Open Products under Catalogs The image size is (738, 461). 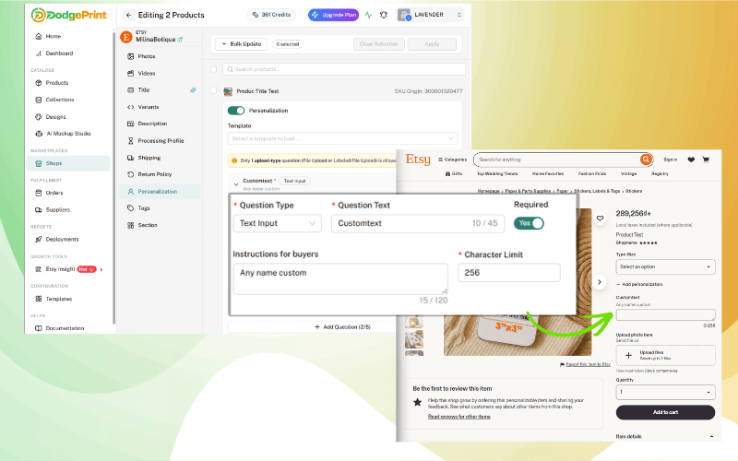[x=53, y=83]
